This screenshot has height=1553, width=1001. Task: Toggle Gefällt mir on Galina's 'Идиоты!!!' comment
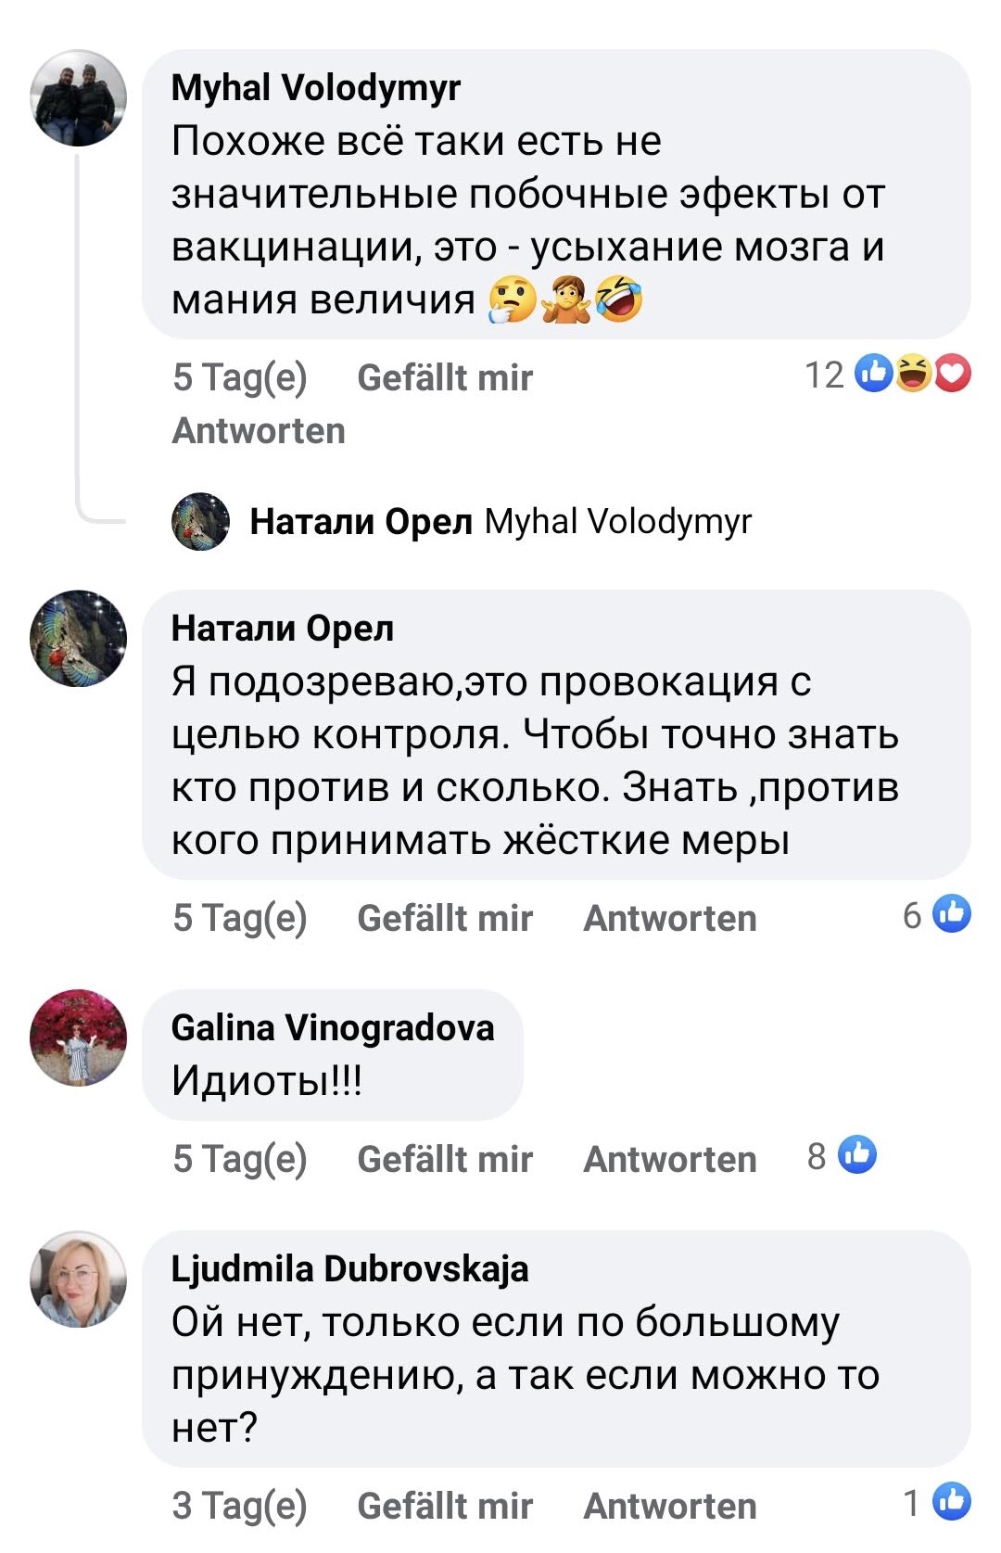(445, 1159)
